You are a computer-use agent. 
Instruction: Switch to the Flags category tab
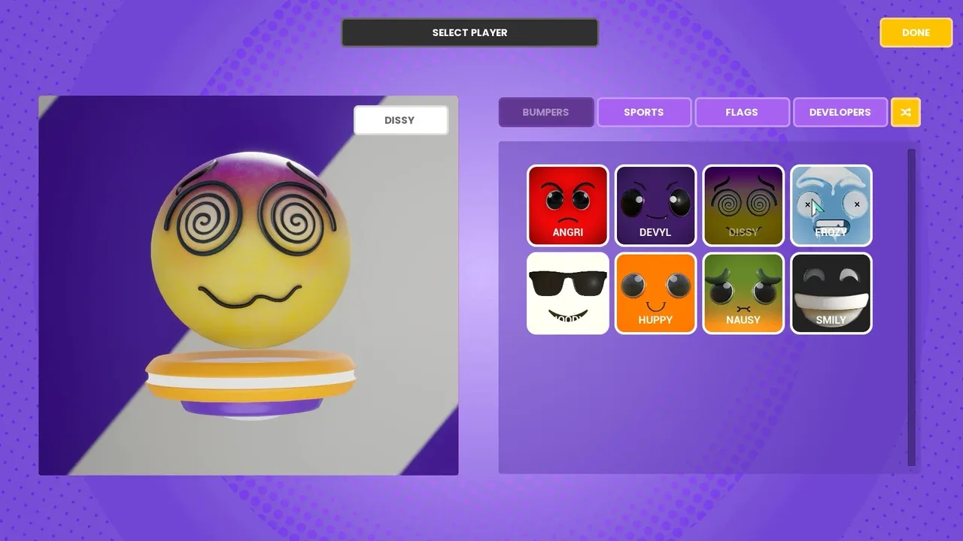(742, 113)
